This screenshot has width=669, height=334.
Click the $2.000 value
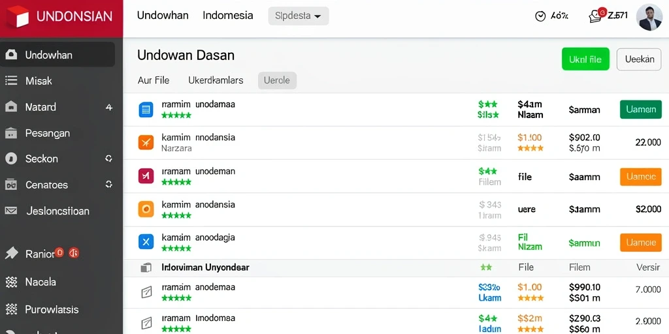[x=648, y=209]
